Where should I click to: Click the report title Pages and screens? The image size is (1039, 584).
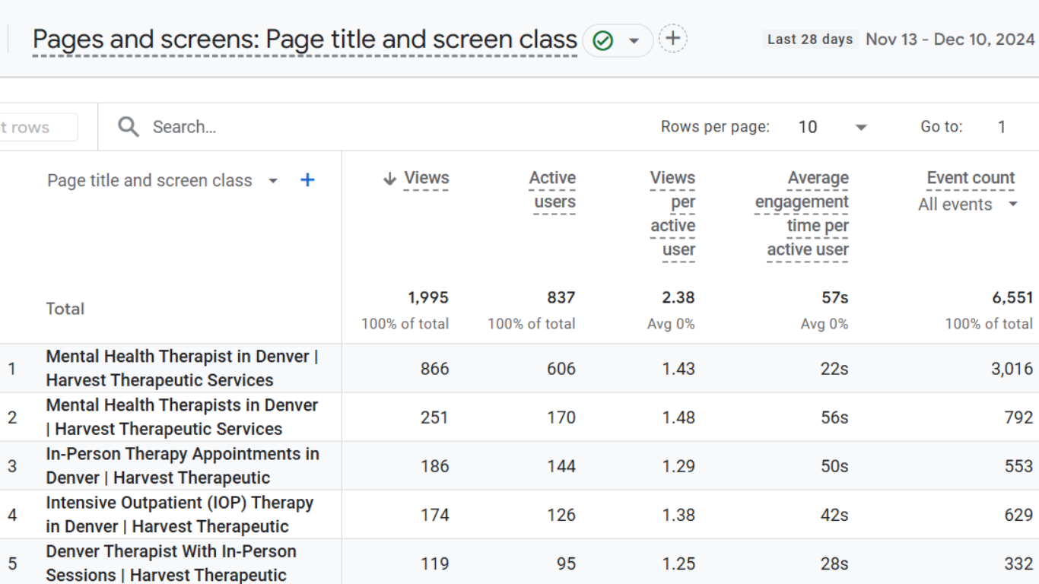tap(304, 40)
